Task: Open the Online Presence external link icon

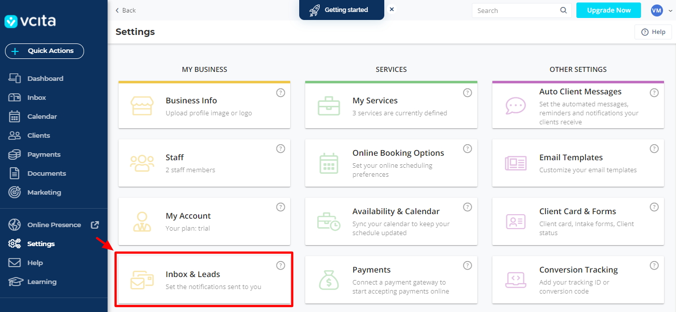Action: (95, 225)
